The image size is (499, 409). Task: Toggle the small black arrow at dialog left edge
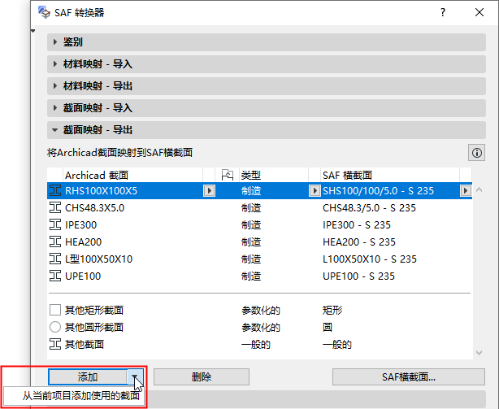[x=33, y=31]
